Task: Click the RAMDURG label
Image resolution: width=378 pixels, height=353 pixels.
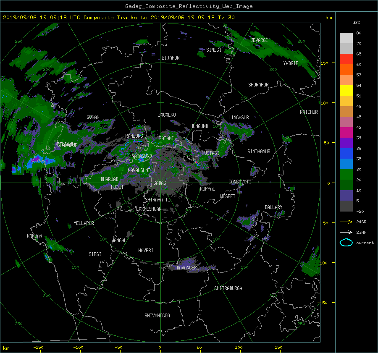Action: tap(134, 136)
